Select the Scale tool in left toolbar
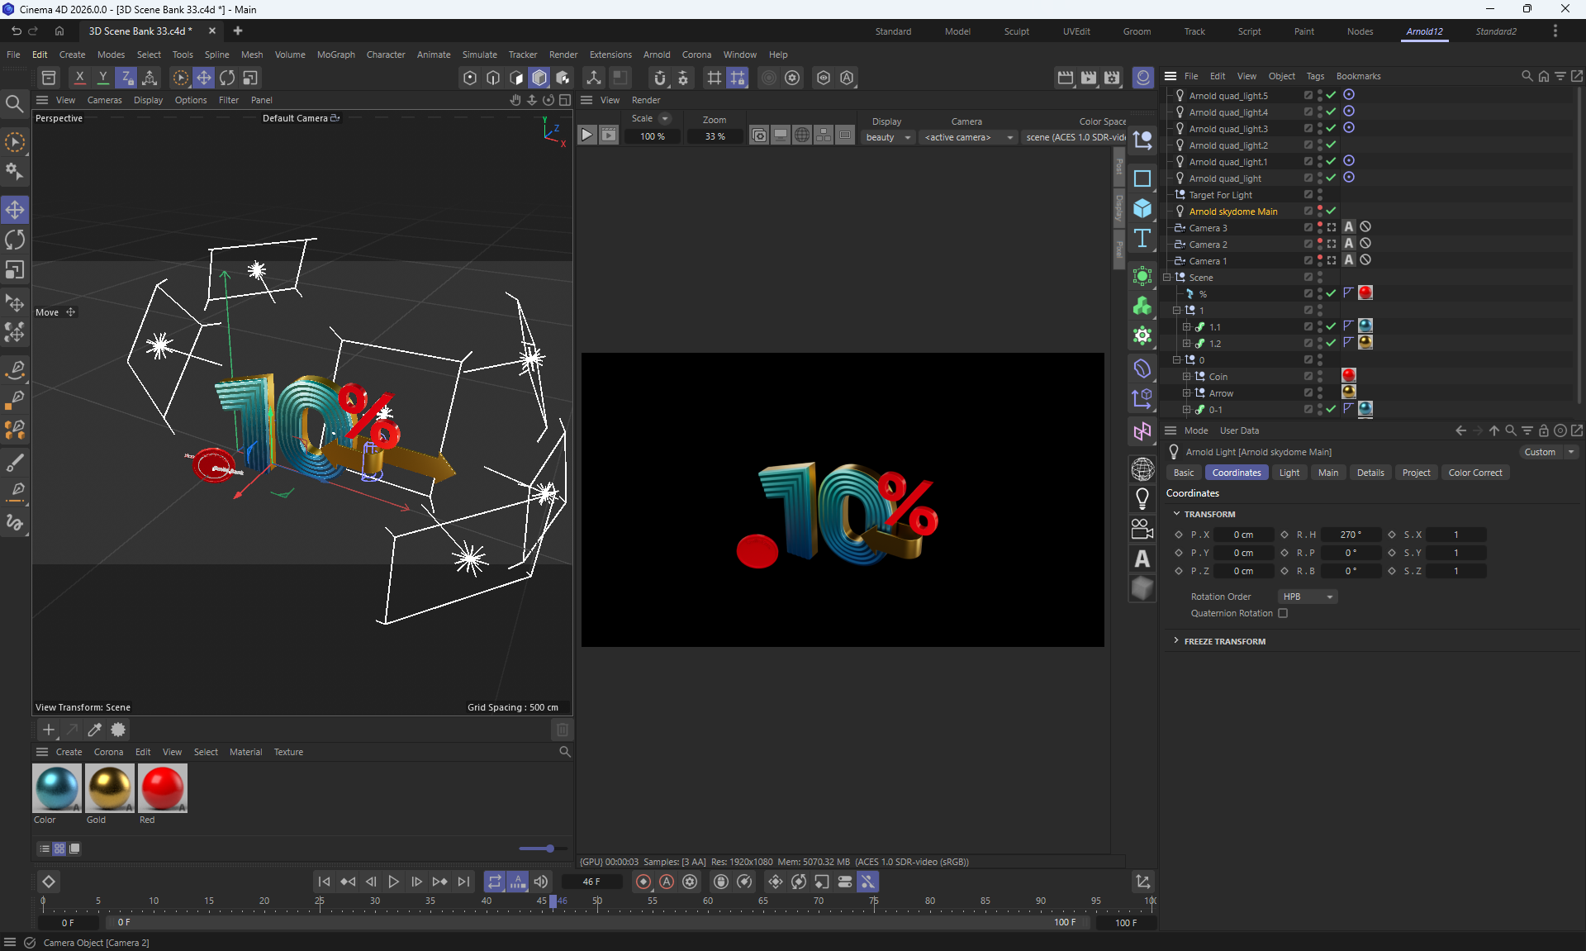Viewport: 1586px width, 951px height. (15, 270)
